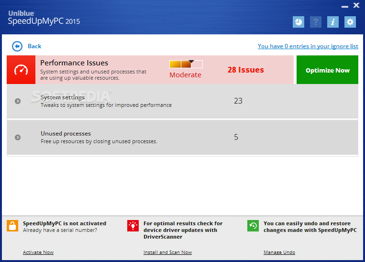Select the 'Unused processes' row title

[66, 134]
